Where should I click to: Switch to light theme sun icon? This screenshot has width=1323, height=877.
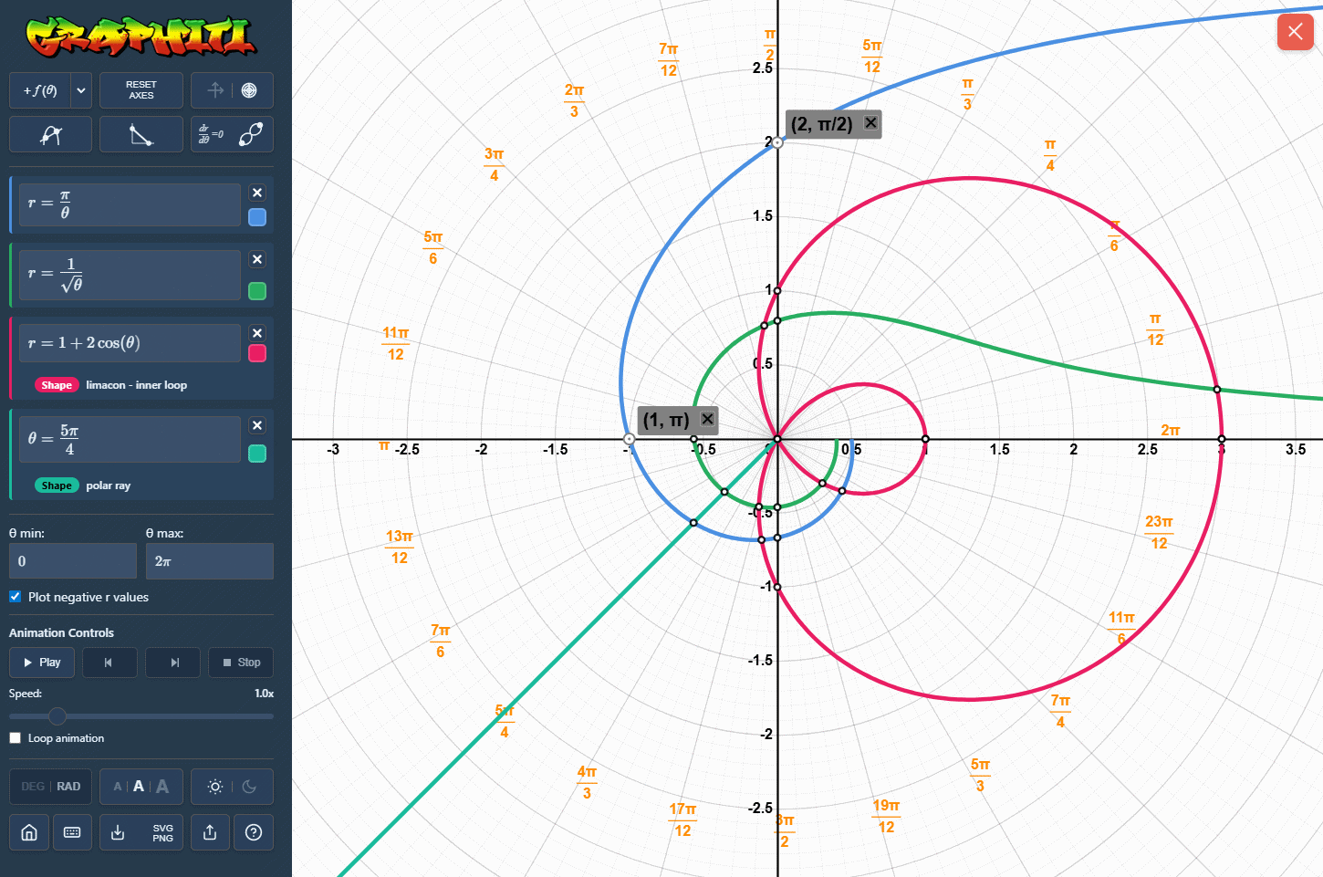tap(215, 787)
